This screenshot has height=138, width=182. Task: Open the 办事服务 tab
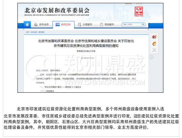coord(87,24)
